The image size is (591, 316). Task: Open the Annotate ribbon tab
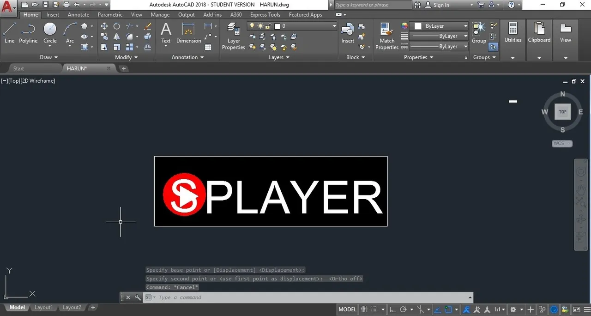point(78,15)
